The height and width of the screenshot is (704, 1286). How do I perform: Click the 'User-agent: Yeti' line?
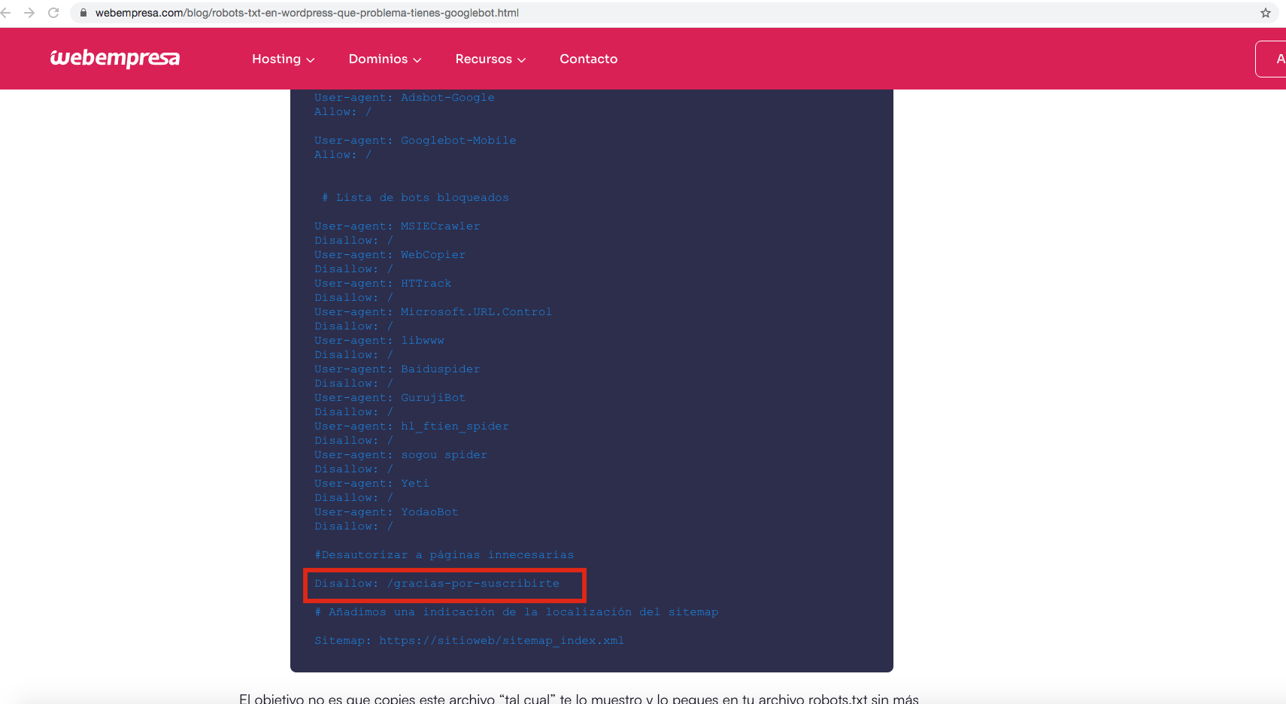pyautogui.click(x=372, y=484)
